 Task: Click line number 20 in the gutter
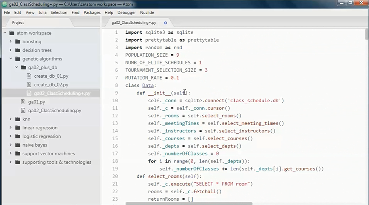[x=115, y=176]
